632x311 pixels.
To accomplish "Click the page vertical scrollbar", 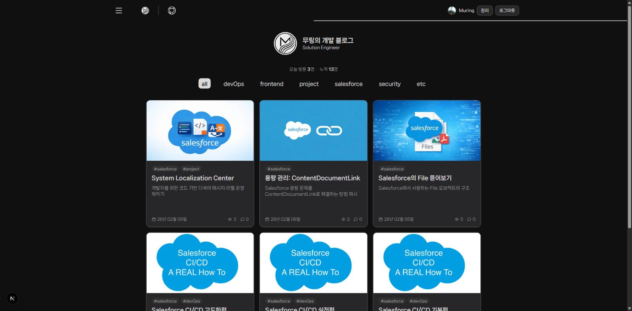I will coord(629,117).
